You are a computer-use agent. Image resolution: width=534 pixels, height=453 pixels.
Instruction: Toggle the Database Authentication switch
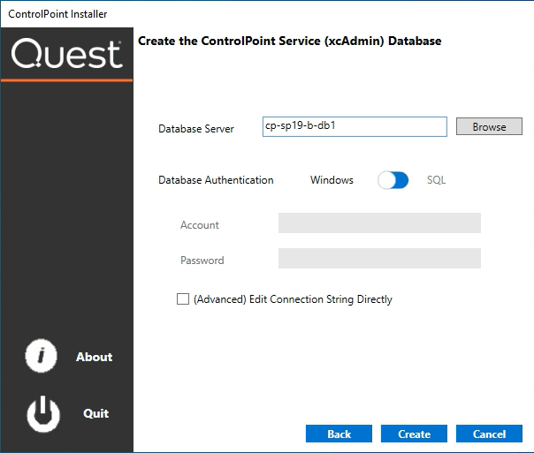(393, 180)
